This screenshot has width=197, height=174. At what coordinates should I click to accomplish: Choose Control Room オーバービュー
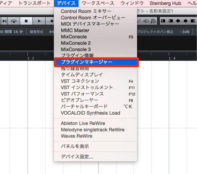click(x=96, y=18)
